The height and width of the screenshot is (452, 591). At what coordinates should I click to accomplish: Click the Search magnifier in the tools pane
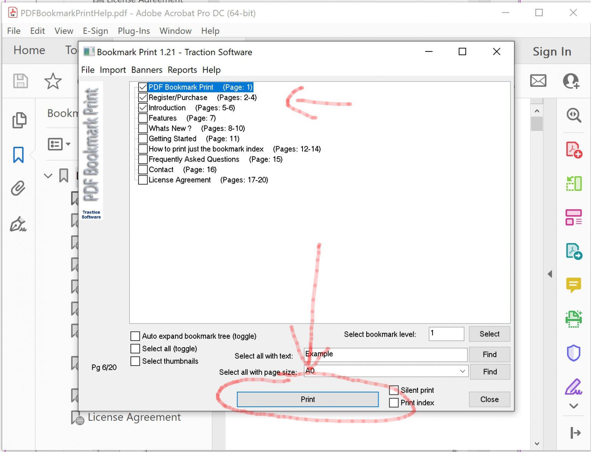click(574, 115)
